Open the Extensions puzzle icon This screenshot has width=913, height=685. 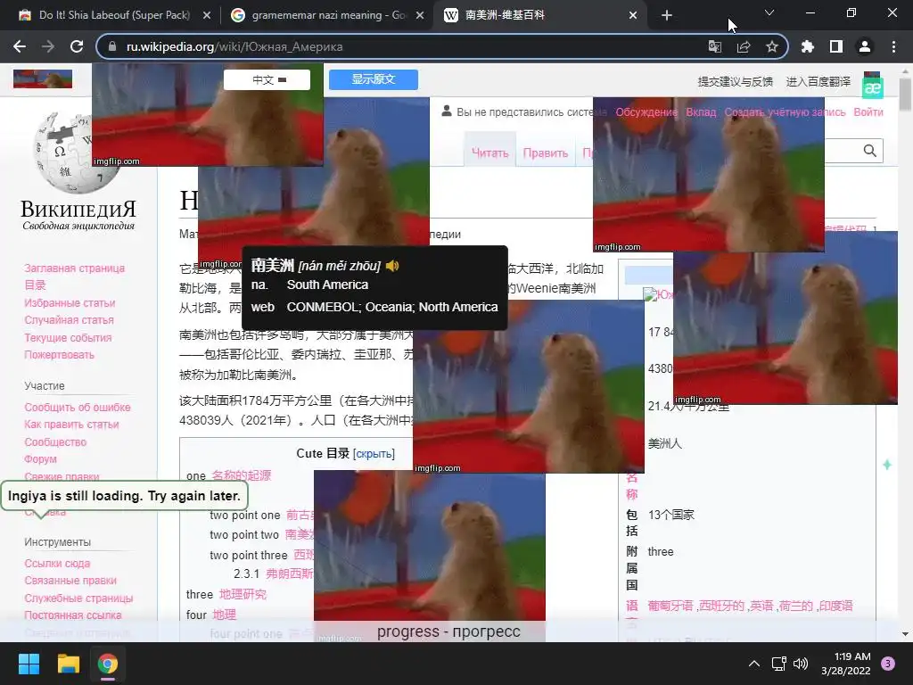[807, 46]
